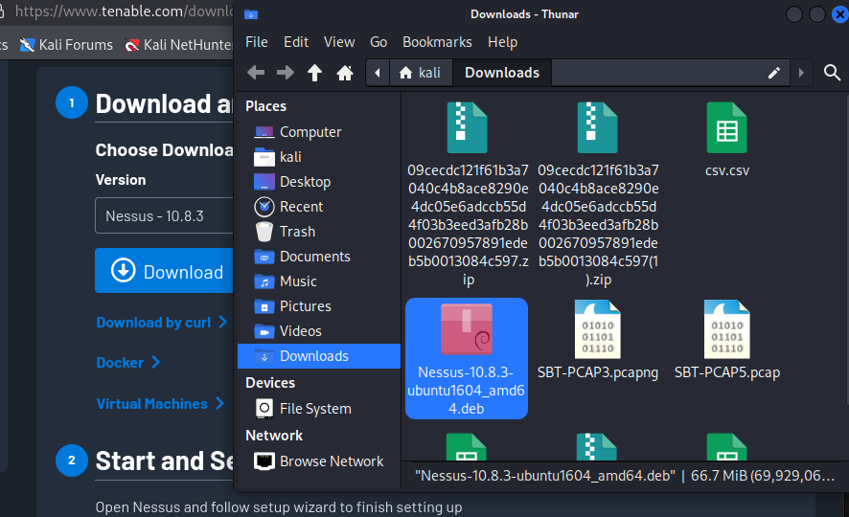Open Recent in the sidebar
The image size is (849, 517).
click(x=319, y=207)
